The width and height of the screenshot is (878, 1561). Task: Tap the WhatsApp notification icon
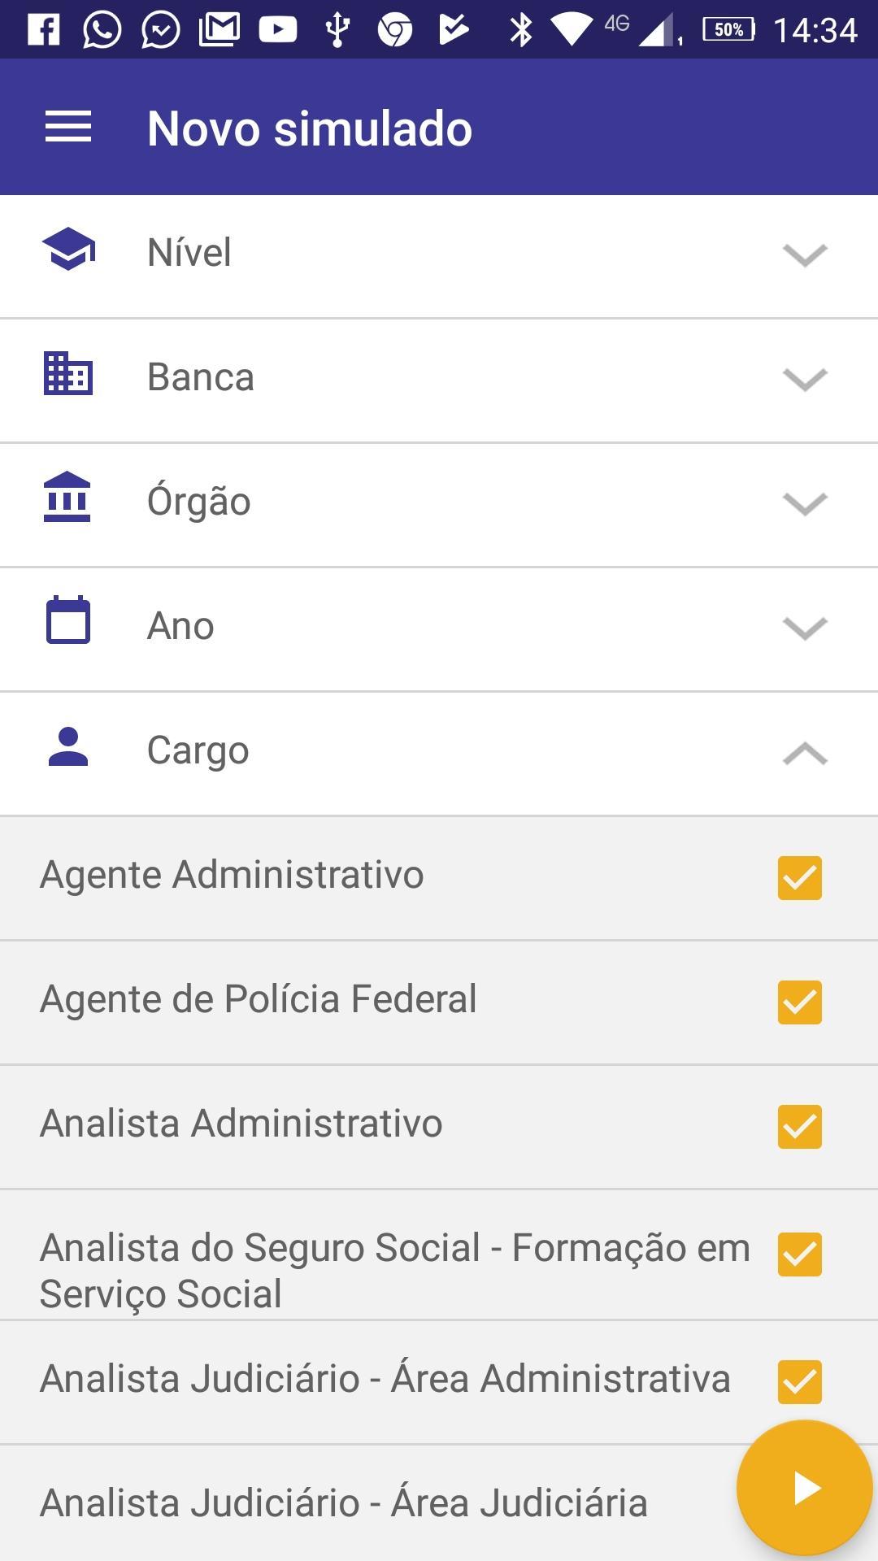[x=102, y=30]
